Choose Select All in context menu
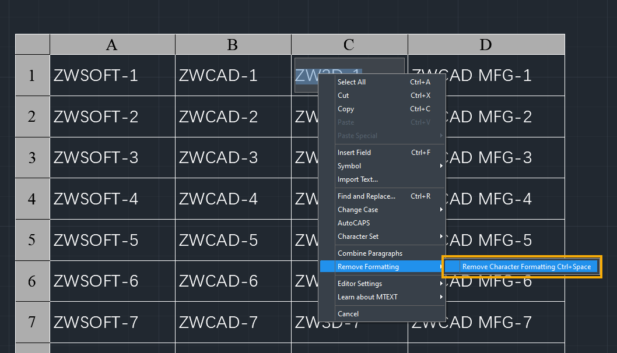 point(382,82)
